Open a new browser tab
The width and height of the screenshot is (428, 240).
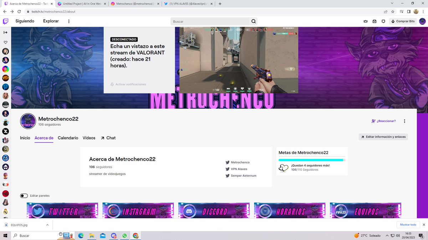click(220, 4)
